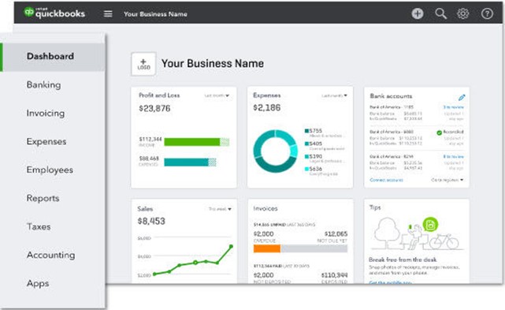Click the QuickBooks logo

tap(54, 13)
